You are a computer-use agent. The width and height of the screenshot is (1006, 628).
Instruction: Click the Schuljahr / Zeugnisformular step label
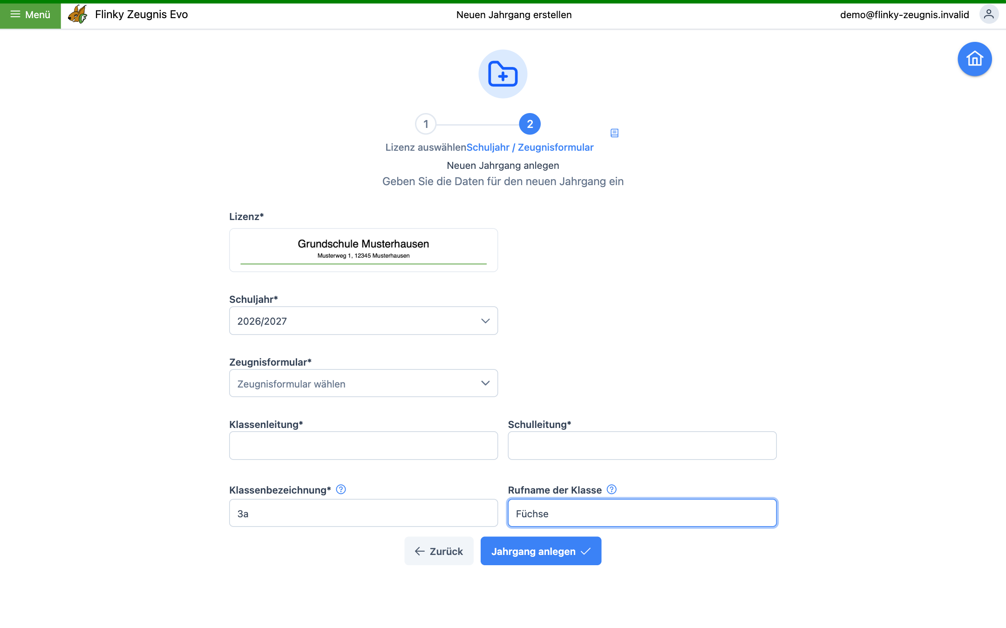click(530, 147)
